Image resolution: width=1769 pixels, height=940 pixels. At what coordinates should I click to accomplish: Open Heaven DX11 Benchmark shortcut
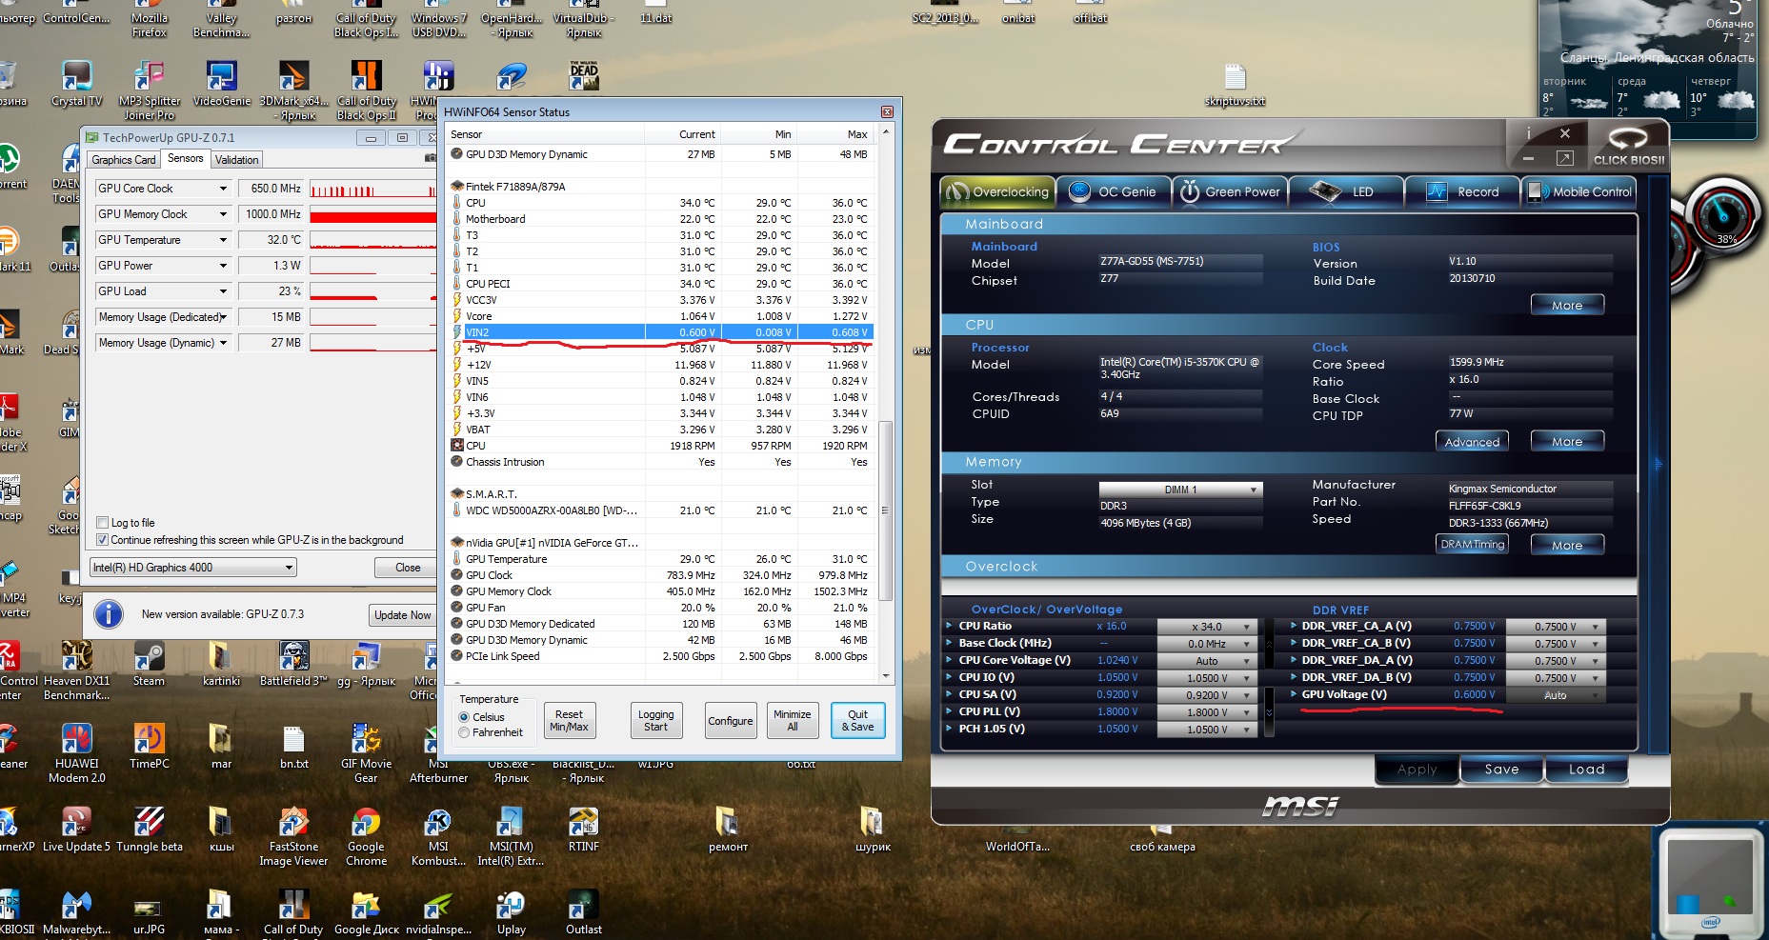[x=76, y=657]
